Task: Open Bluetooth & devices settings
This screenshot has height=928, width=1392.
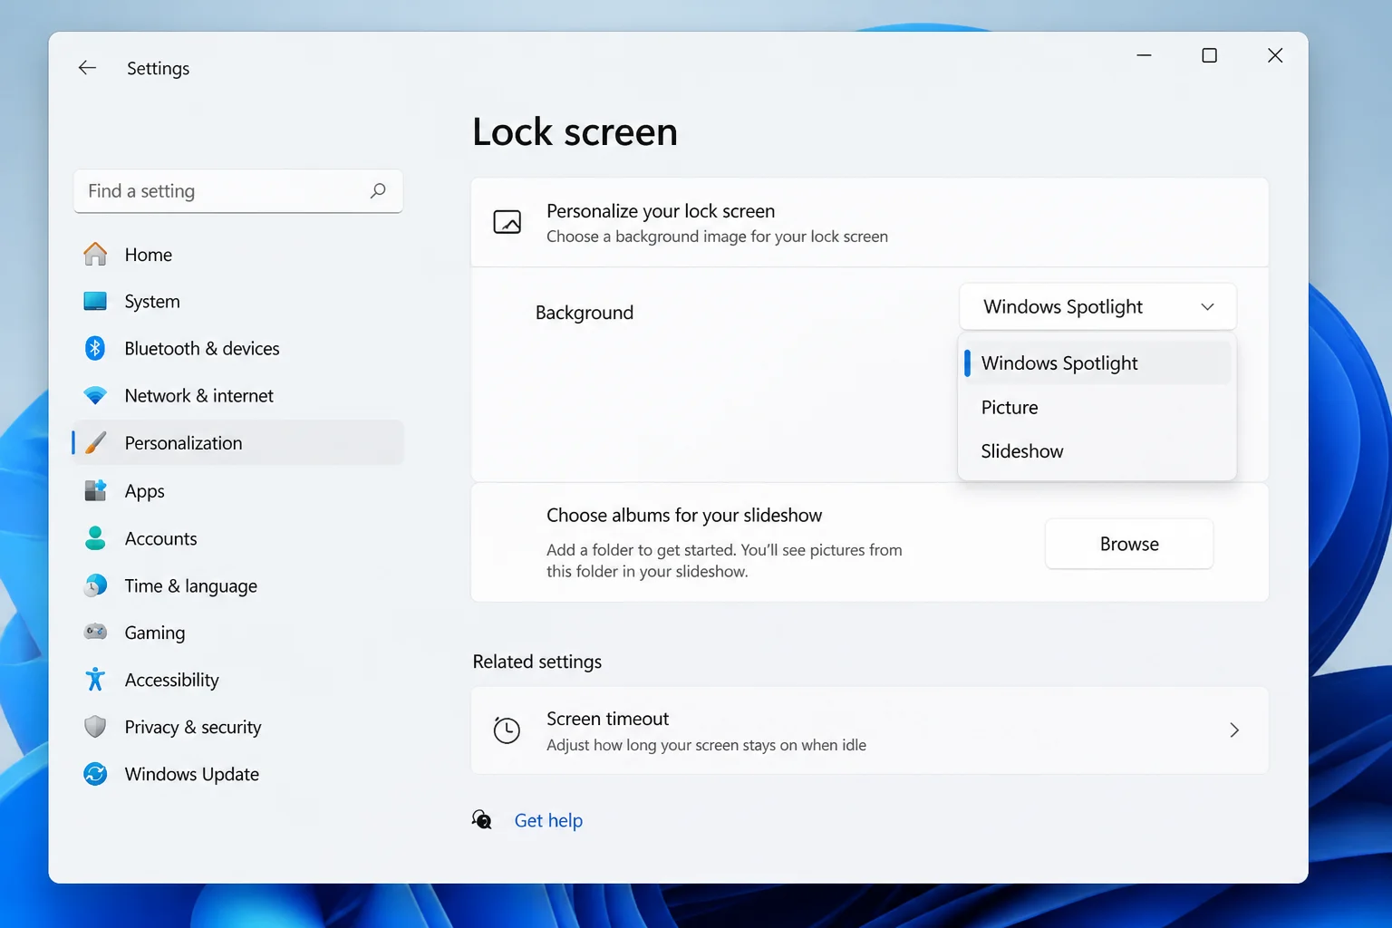Action: coord(238,349)
